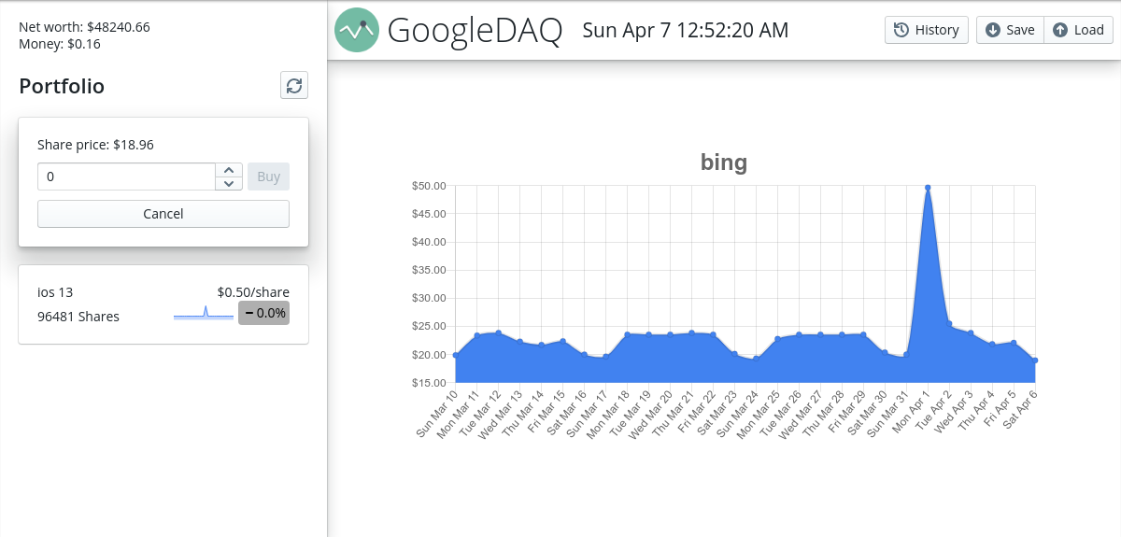Click the $25.00 y-axis label
The height and width of the screenshot is (537, 1121).
click(x=428, y=327)
